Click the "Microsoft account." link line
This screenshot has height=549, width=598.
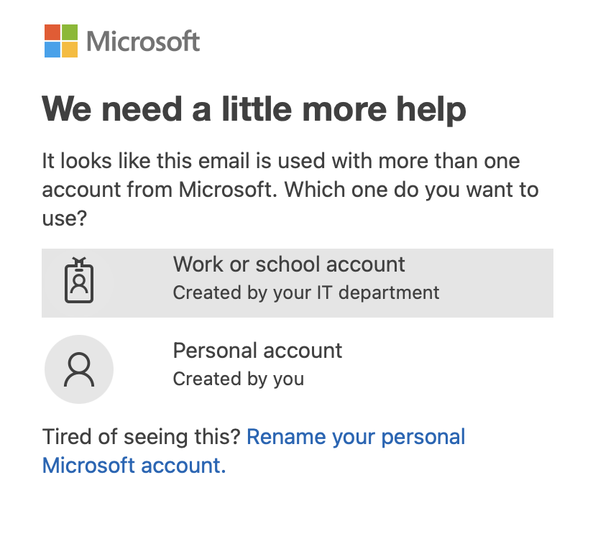(134, 466)
